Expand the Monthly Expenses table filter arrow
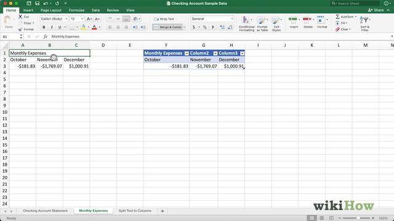 click(187, 53)
